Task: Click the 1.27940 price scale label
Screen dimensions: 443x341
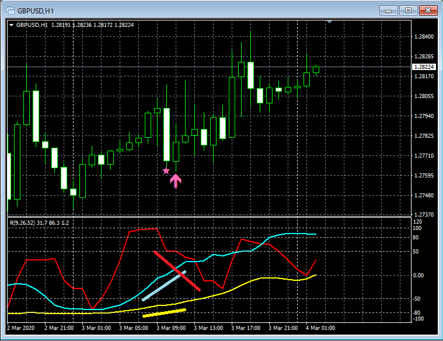Action: coord(424,116)
